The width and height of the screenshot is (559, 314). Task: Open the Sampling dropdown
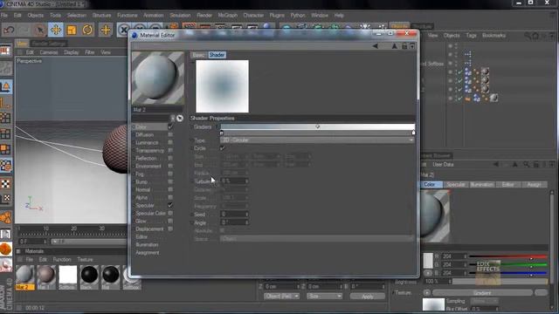point(484,301)
